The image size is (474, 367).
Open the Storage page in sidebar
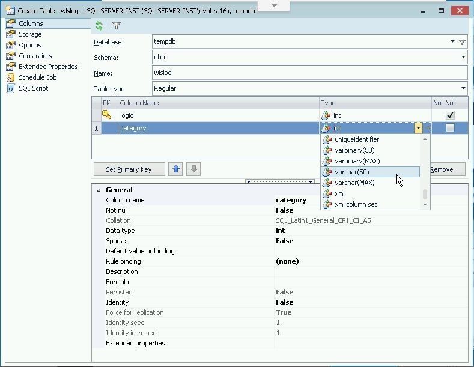pyautogui.click(x=29, y=34)
